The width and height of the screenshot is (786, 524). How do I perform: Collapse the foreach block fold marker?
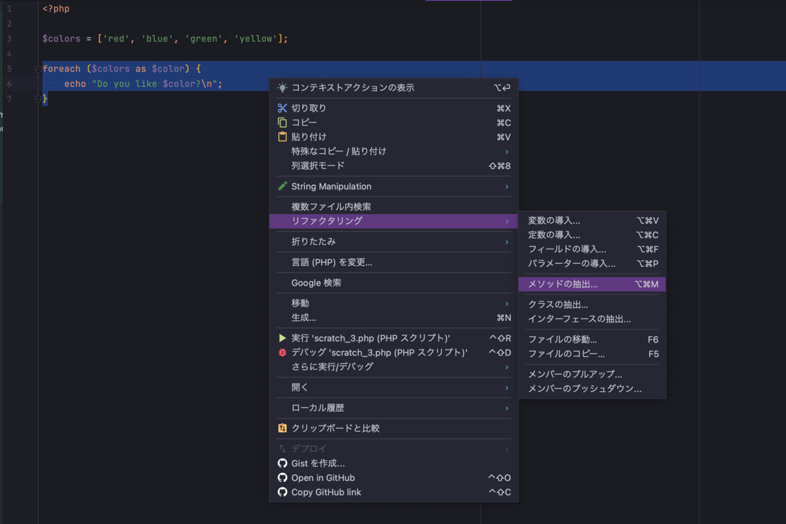[38, 69]
